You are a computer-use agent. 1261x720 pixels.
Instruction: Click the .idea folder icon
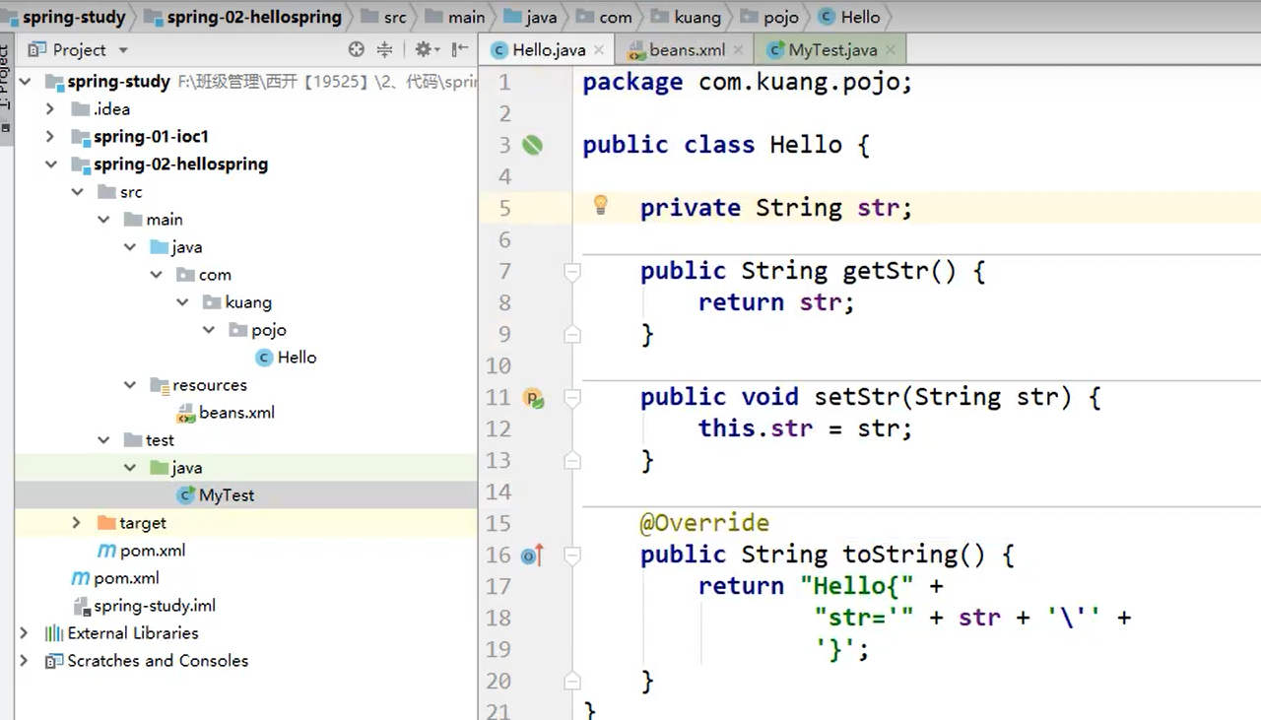(81, 109)
